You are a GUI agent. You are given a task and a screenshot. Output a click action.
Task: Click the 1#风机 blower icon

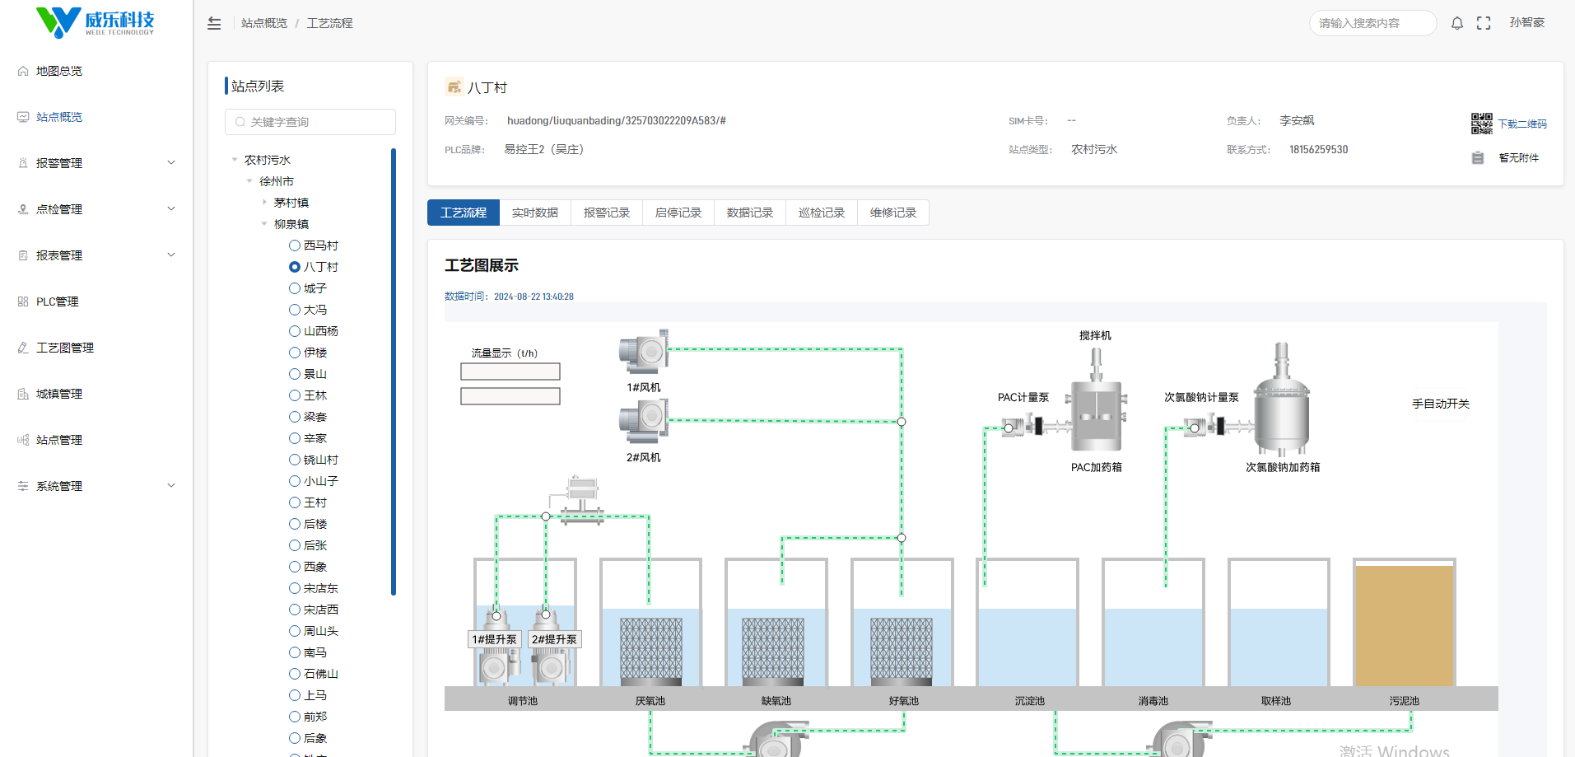(643, 353)
